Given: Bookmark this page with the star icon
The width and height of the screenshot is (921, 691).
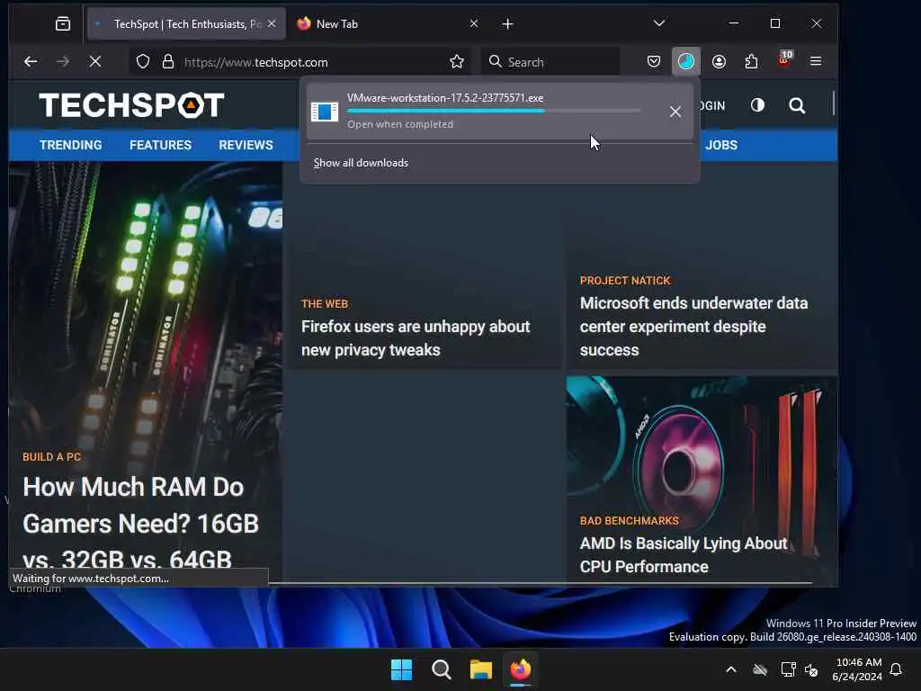Looking at the screenshot, I should pos(456,61).
